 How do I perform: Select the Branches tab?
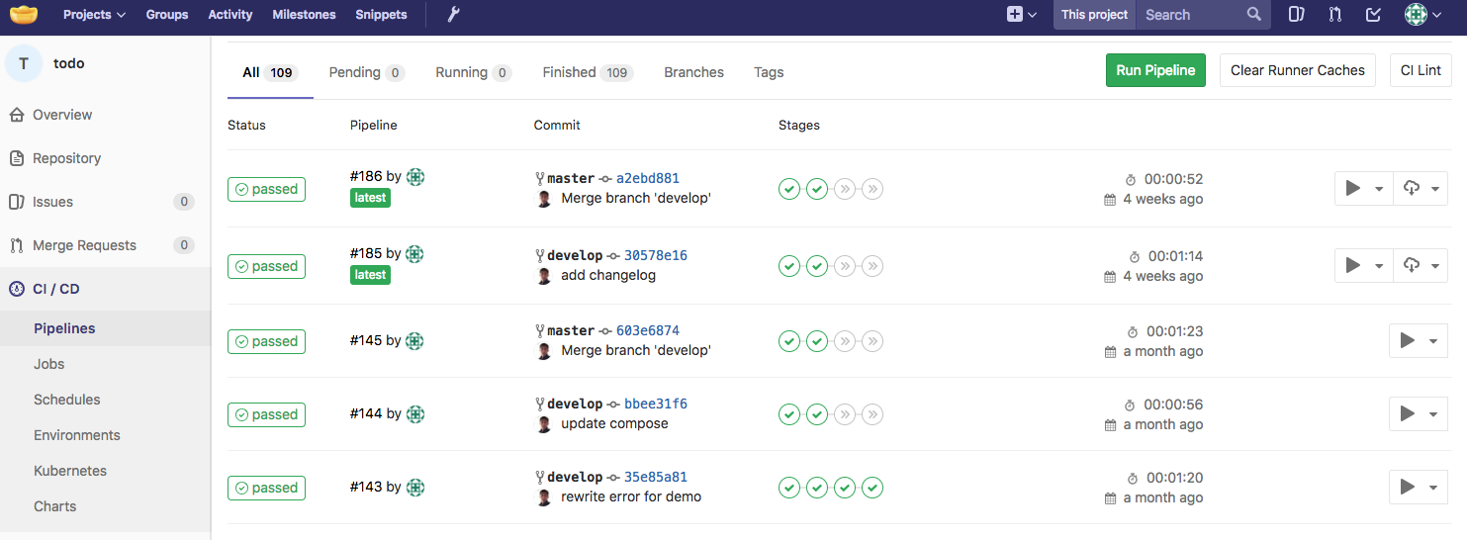pyautogui.click(x=693, y=72)
